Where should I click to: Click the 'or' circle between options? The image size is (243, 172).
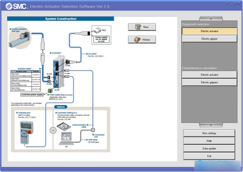point(53,130)
